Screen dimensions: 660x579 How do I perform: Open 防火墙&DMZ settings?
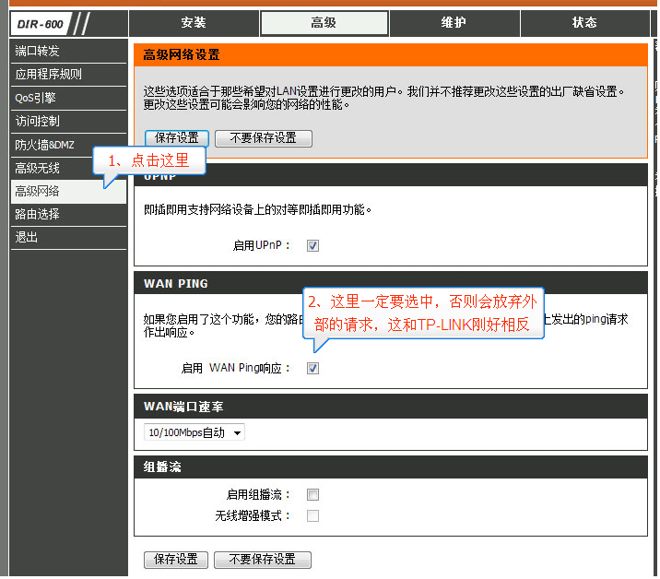tap(44, 145)
